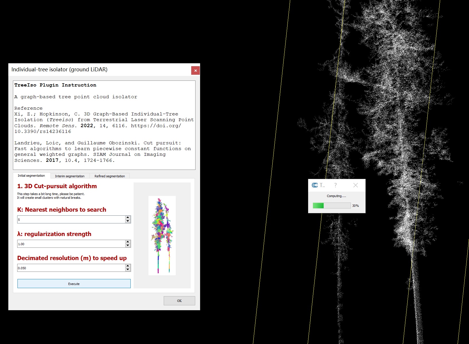Select the Initial segmentation tab
The width and height of the screenshot is (469, 344).
pos(31,176)
